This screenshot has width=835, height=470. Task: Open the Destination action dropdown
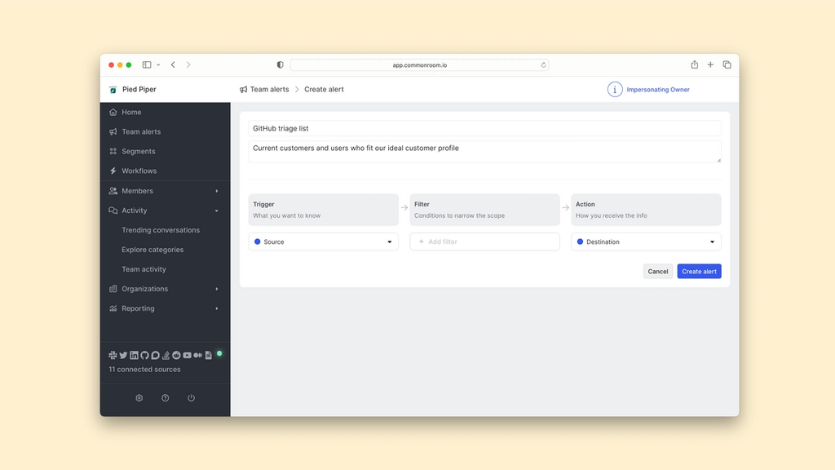[646, 242]
